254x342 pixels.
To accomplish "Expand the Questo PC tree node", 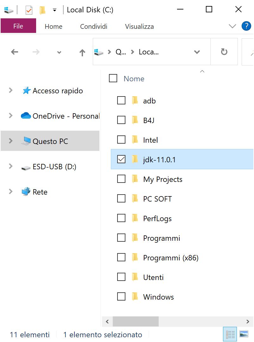I will 11,141.
